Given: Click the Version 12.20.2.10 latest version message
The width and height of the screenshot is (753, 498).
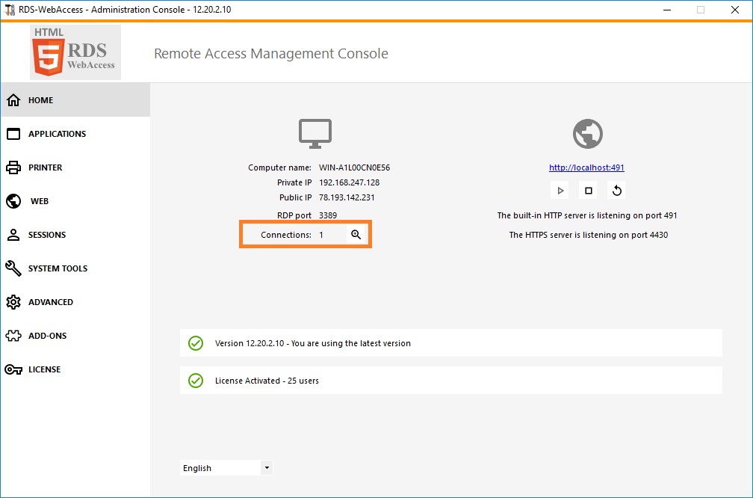Looking at the screenshot, I should click(312, 343).
